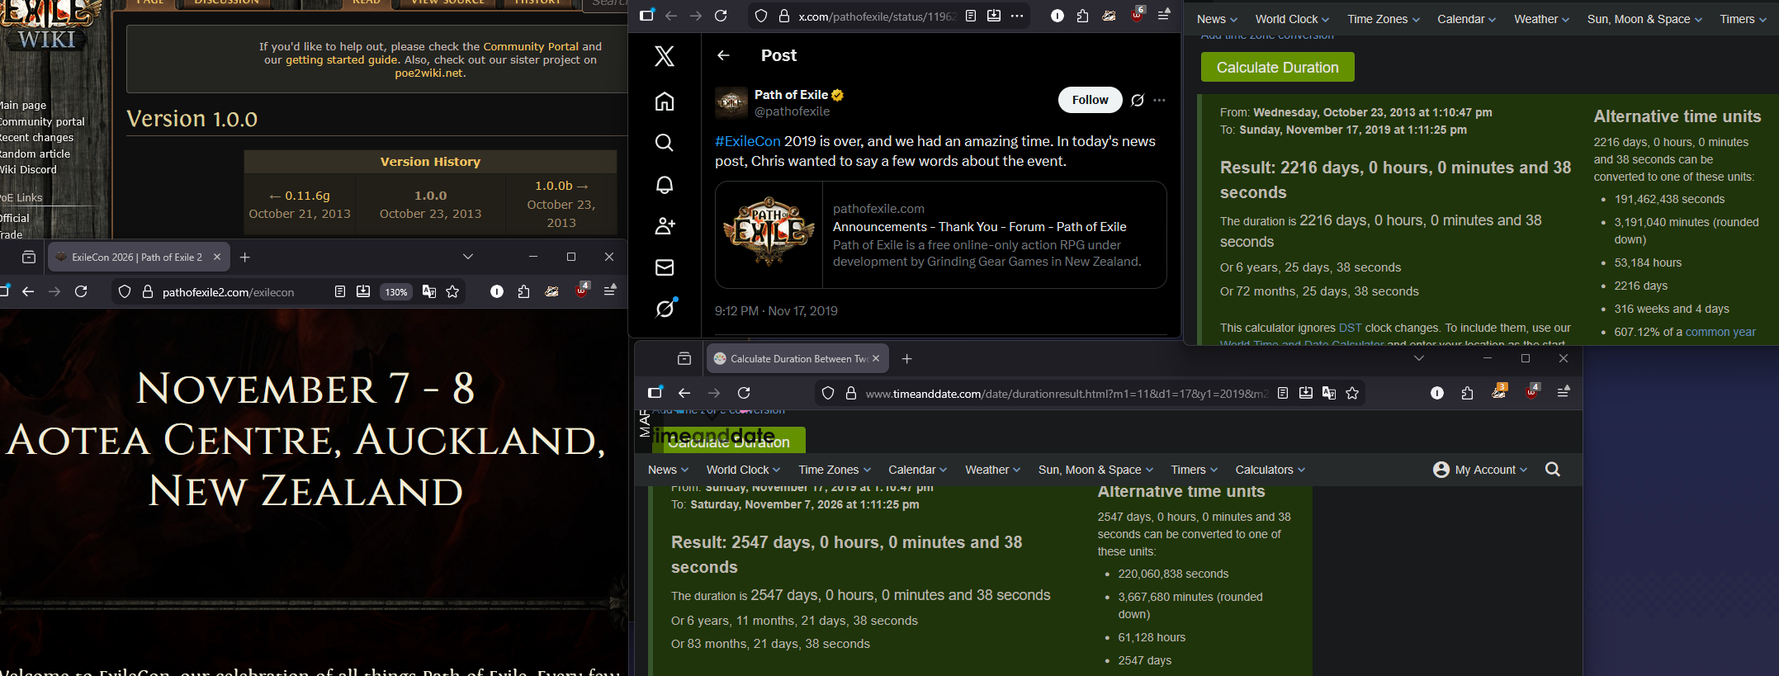Open Random article in the wiki sidebar
Viewport: 1779px width, 676px height.
point(35,154)
